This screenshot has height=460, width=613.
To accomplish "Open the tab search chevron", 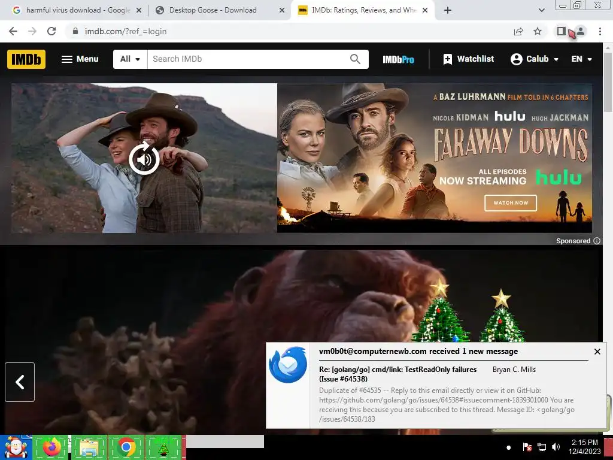I will click(541, 10).
